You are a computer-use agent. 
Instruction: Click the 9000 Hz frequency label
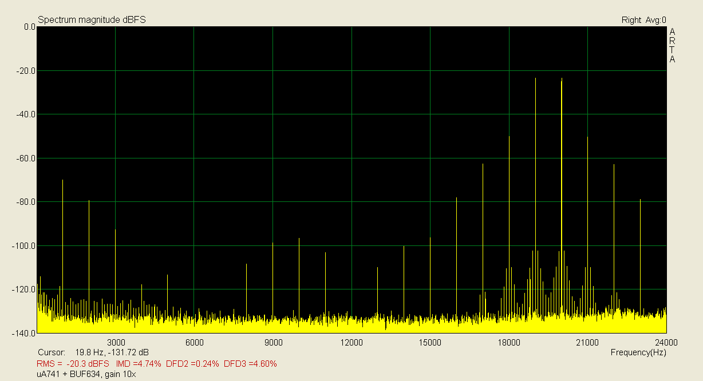tap(273, 343)
